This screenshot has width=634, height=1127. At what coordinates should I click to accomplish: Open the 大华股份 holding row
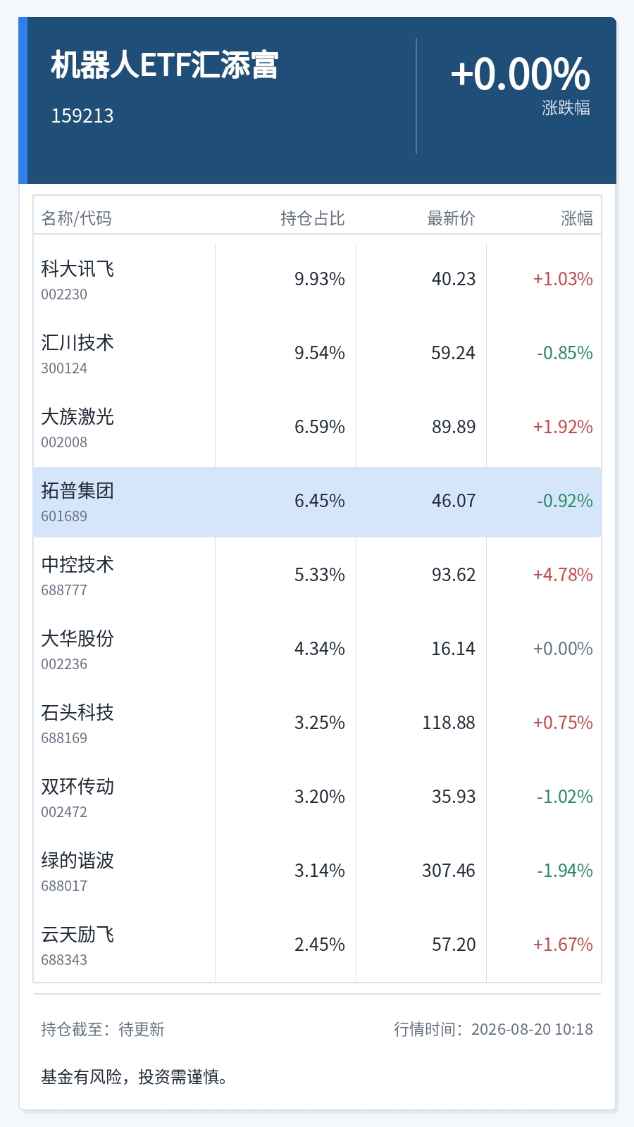click(317, 649)
